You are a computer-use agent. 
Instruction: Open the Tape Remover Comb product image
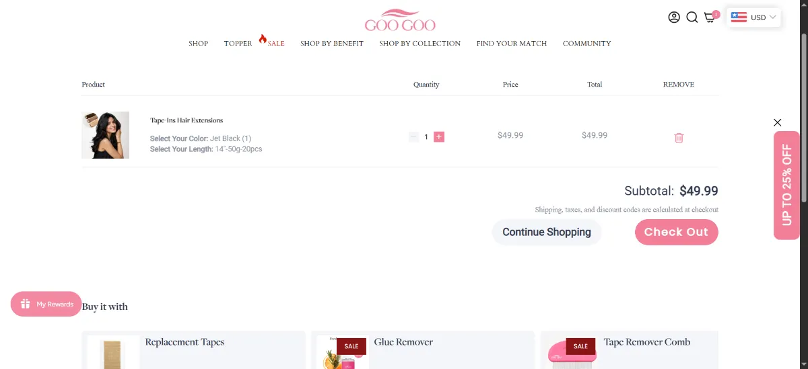tap(572, 353)
